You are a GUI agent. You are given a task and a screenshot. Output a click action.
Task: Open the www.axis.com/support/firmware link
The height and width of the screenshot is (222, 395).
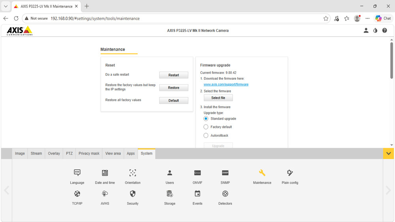(226, 85)
